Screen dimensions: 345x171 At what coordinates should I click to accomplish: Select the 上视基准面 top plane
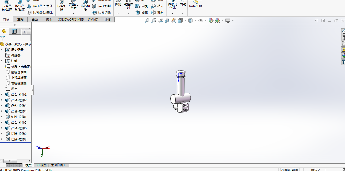pyautogui.click(x=16, y=78)
